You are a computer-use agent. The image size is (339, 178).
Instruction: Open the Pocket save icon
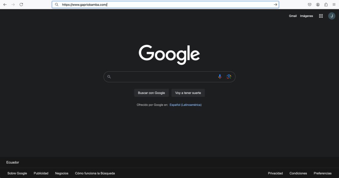310,5
